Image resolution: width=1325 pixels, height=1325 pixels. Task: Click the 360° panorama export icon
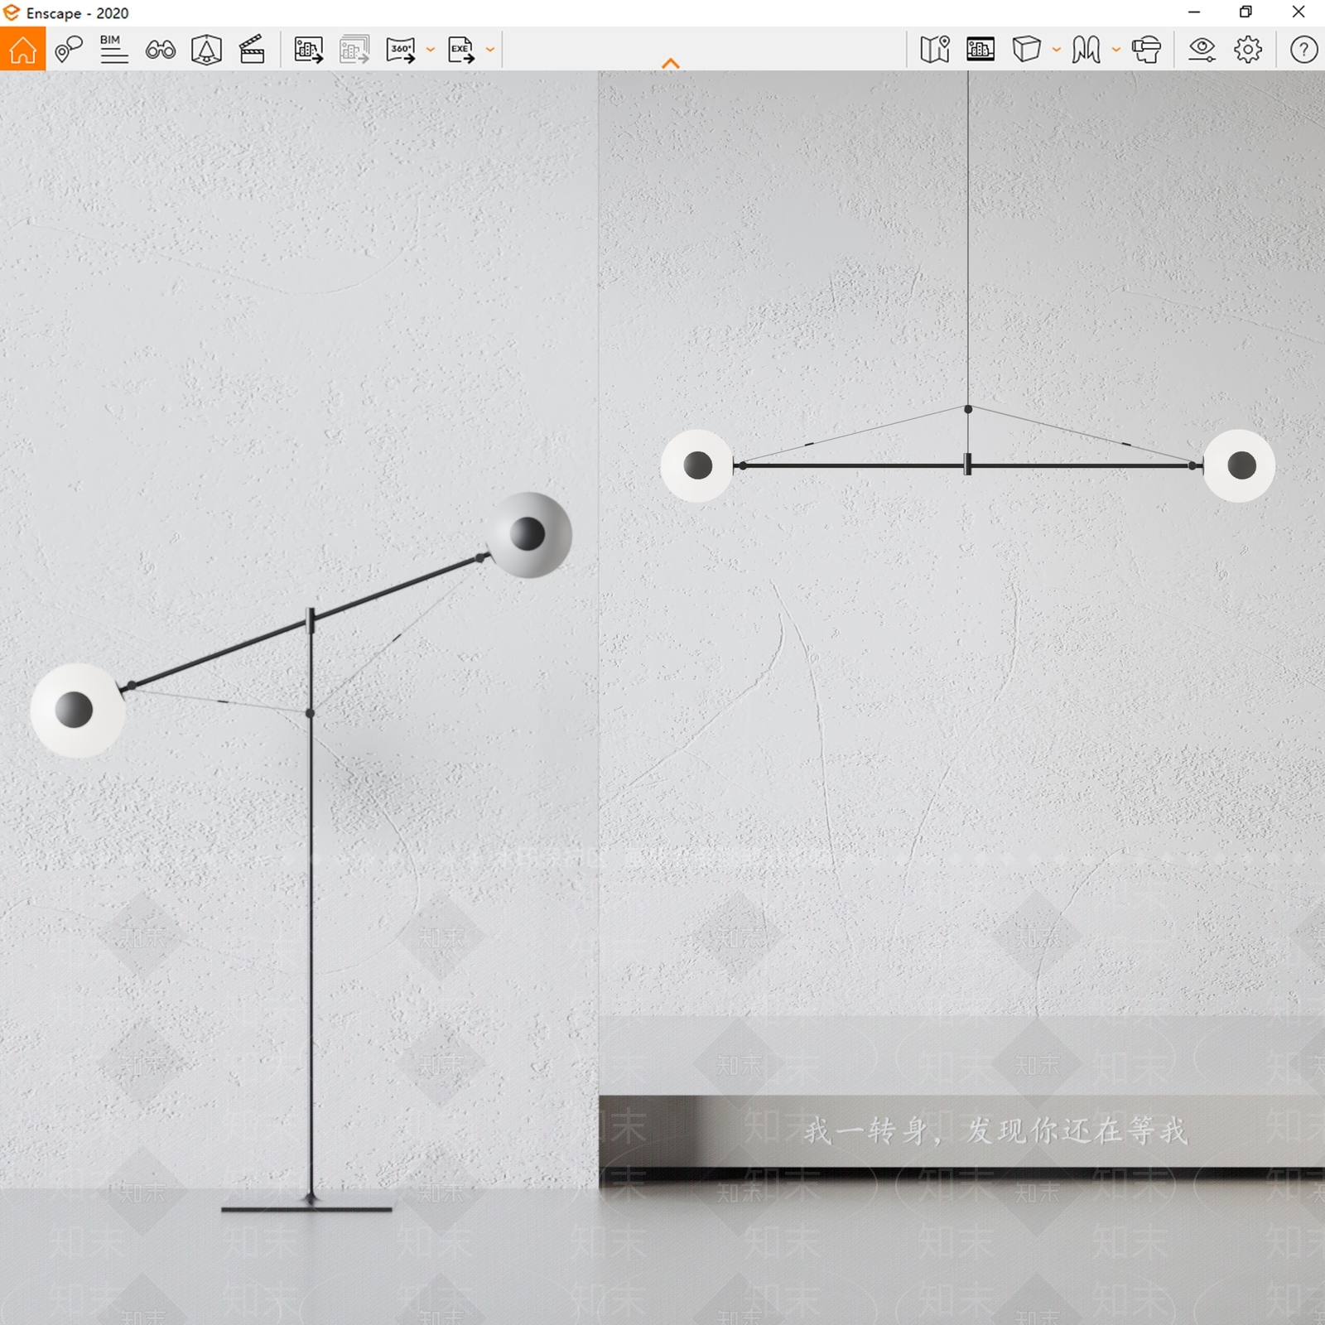(x=401, y=50)
